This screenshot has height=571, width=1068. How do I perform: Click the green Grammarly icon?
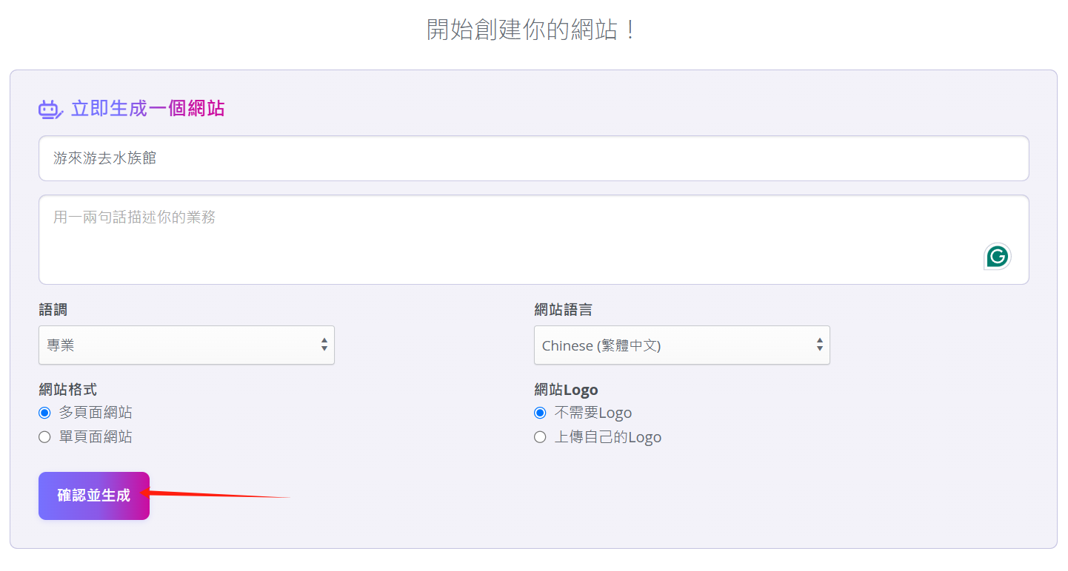pos(997,257)
